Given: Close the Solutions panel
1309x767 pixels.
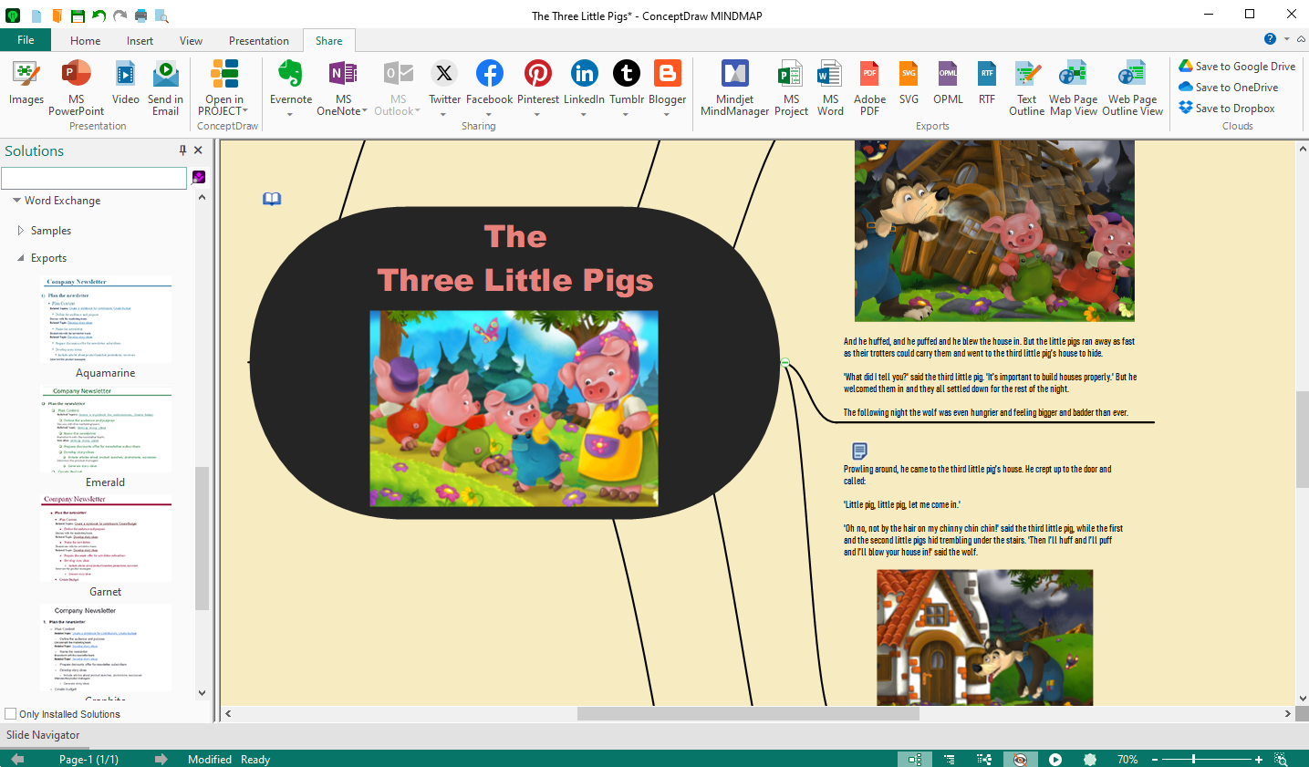Looking at the screenshot, I should click(x=198, y=150).
